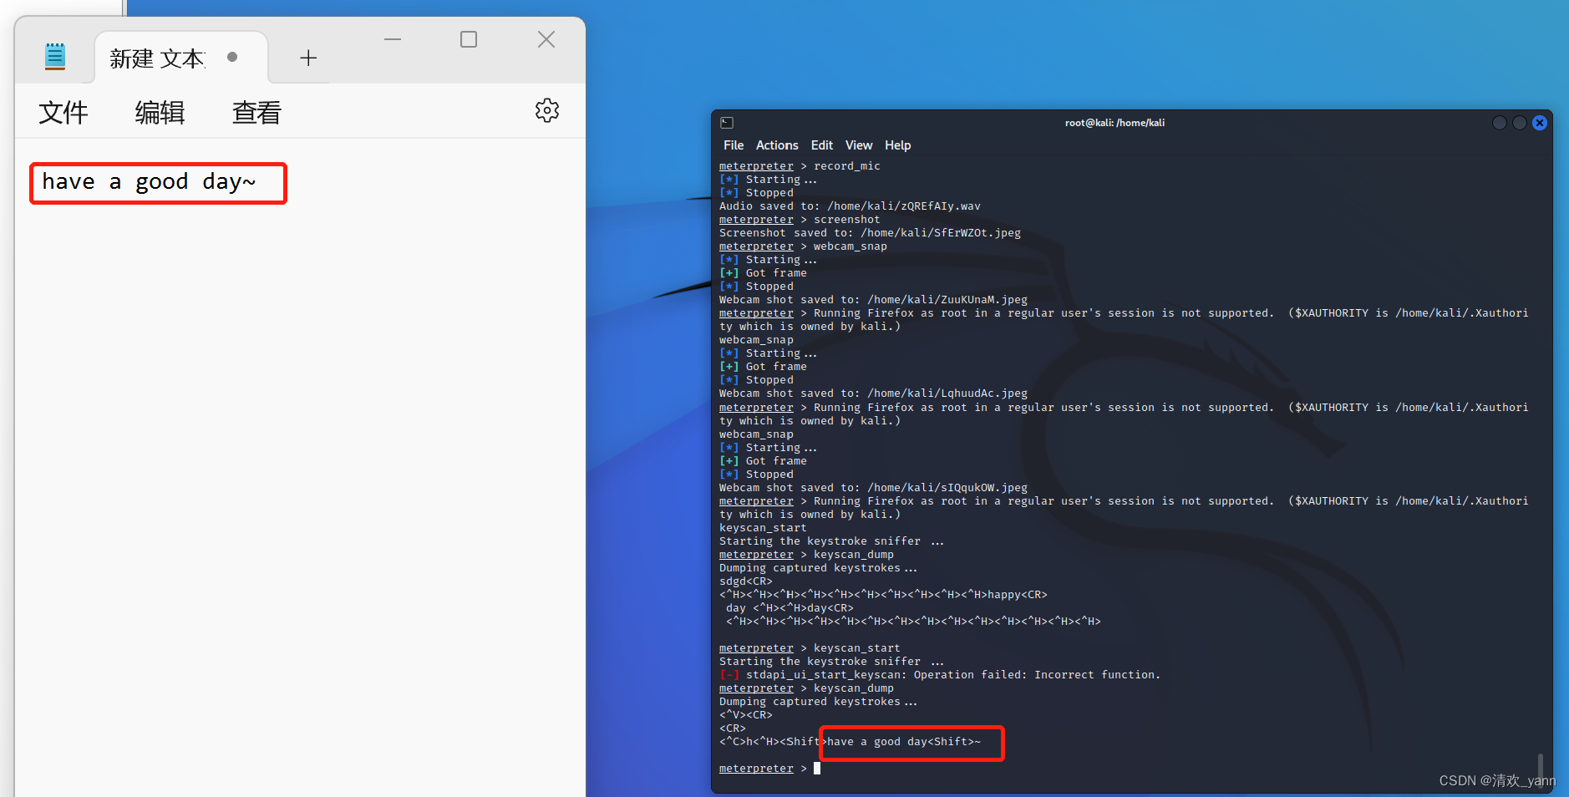Open the terminal File menu

pos(734,145)
